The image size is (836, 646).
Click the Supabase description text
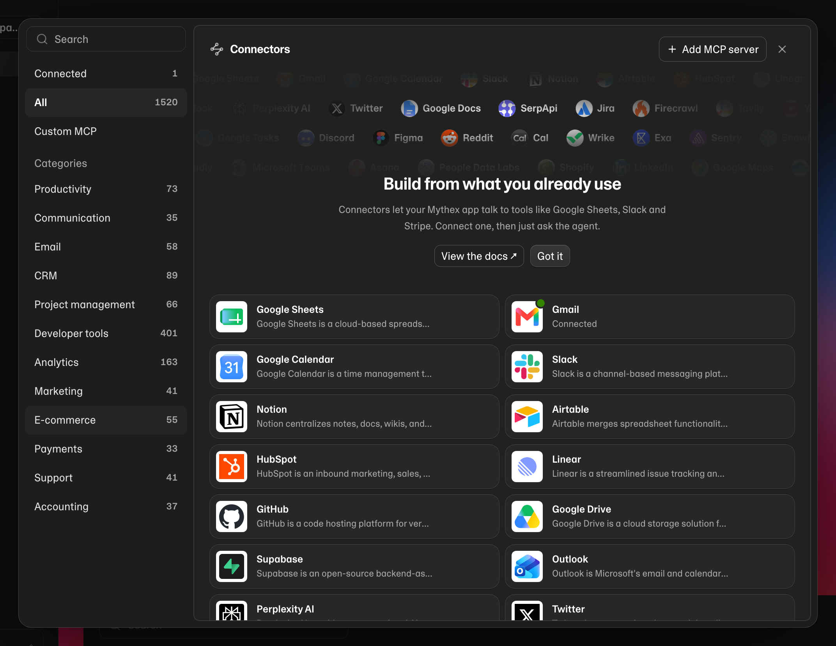click(x=344, y=573)
